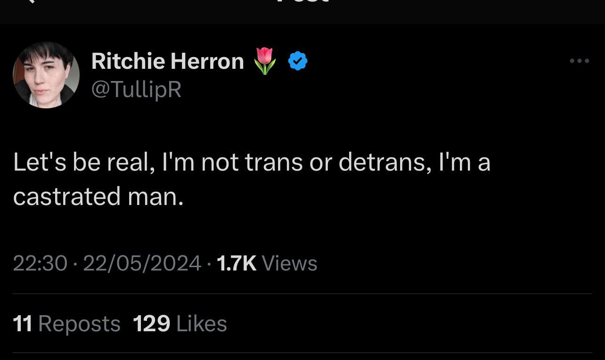Click the number 11 before Reposts
Viewport: 605px width, 360px height.
pyautogui.click(x=23, y=324)
